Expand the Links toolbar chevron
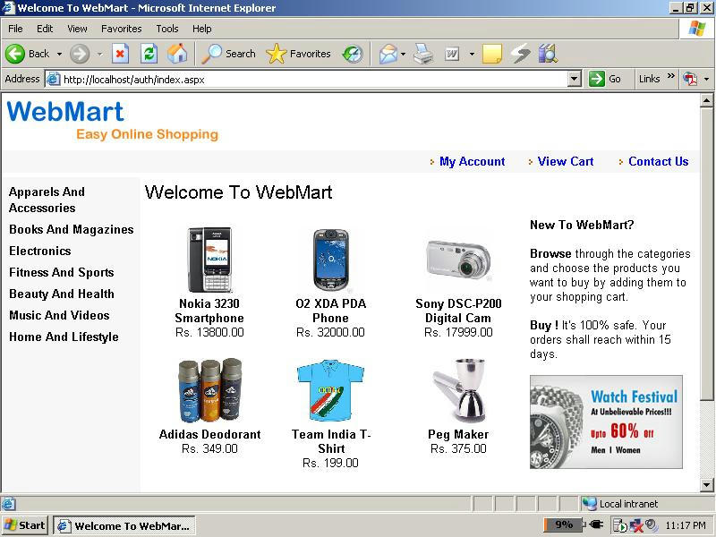716x537 pixels. [x=670, y=76]
